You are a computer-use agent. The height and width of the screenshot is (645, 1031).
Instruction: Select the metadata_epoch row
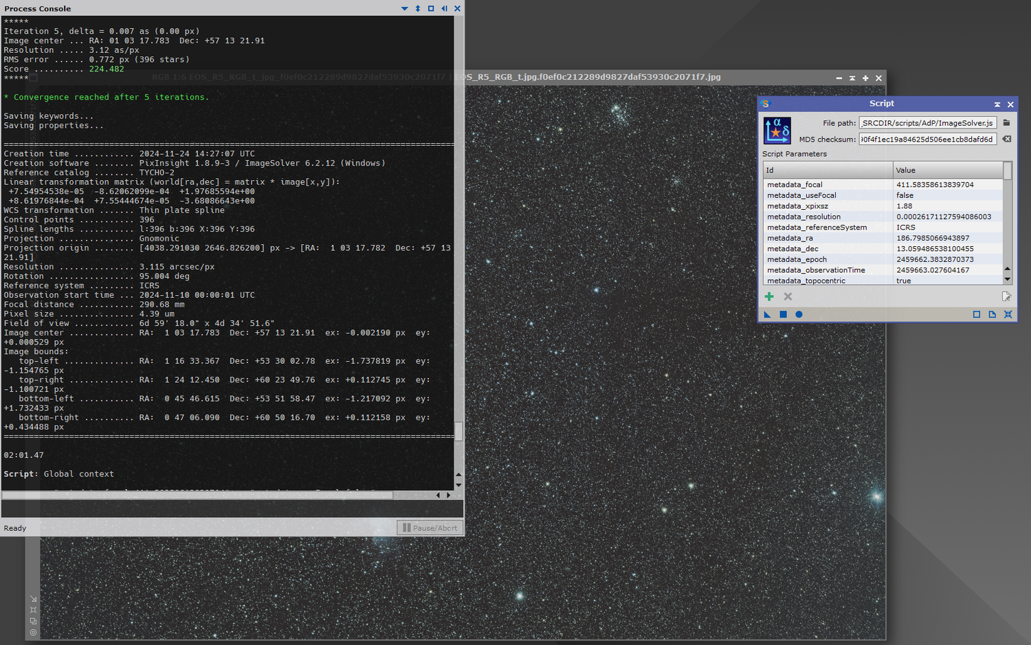pyautogui.click(x=883, y=259)
